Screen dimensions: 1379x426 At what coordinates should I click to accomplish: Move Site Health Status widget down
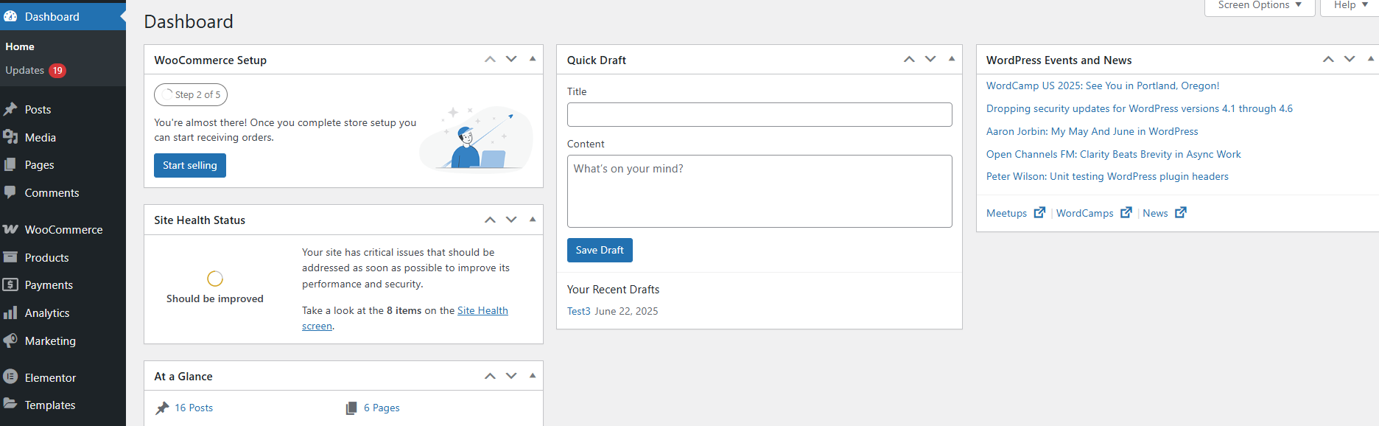pos(511,220)
